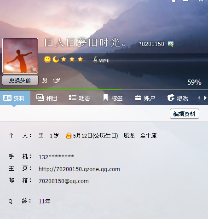Image resolution: width=208 pixels, height=219 pixels.
Task: Open the 动态 tab
Action: point(79,98)
